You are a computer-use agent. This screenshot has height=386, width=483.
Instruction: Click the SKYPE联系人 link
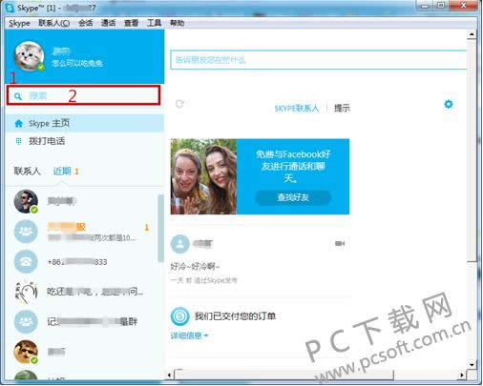coord(297,109)
